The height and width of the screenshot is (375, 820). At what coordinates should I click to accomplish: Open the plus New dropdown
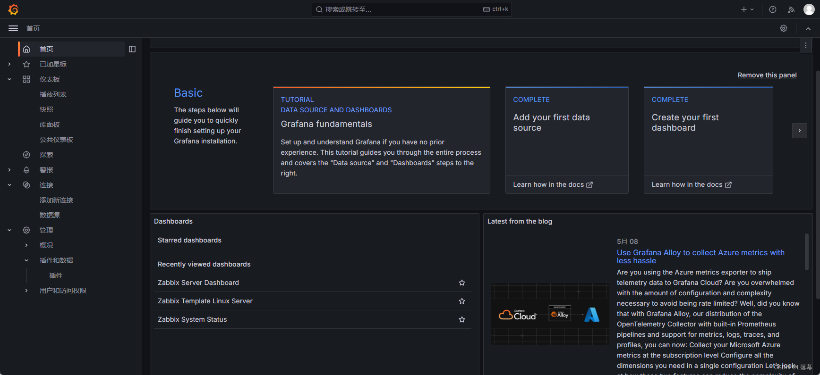747,9
